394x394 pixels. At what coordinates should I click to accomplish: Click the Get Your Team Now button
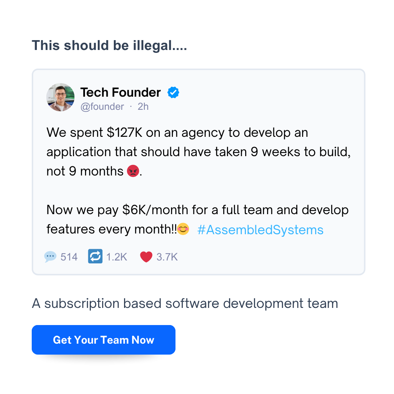pyautogui.click(x=103, y=340)
